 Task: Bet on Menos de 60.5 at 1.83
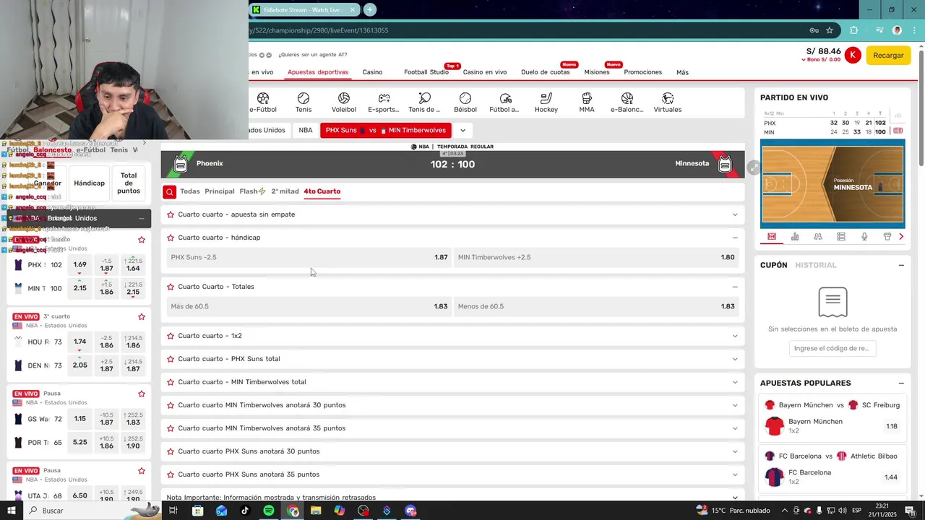click(x=596, y=306)
